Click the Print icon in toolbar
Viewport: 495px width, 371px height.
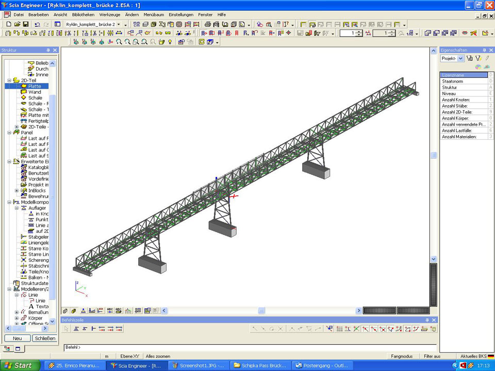coord(208,24)
